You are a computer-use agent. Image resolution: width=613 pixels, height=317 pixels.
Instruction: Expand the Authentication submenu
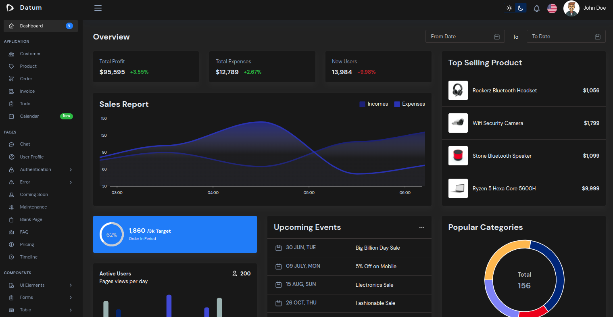click(x=71, y=170)
